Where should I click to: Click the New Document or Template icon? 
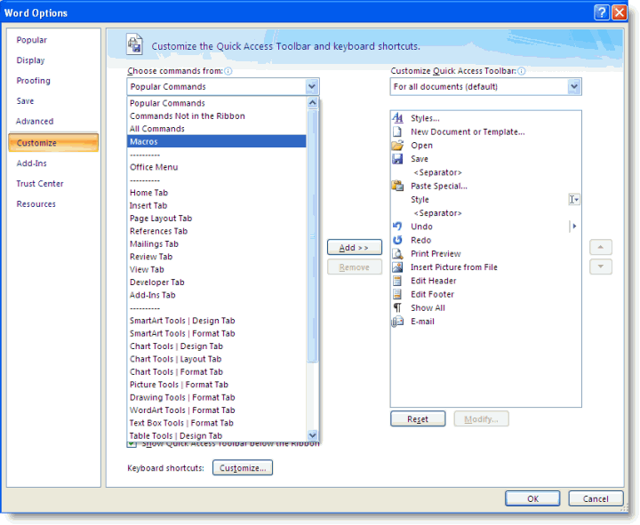click(397, 131)
